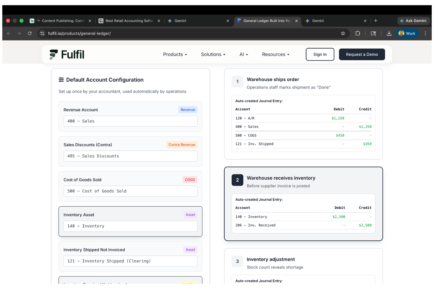
Task: Click the 140 – Inventory account field
Action: click(x=130, y=226)
